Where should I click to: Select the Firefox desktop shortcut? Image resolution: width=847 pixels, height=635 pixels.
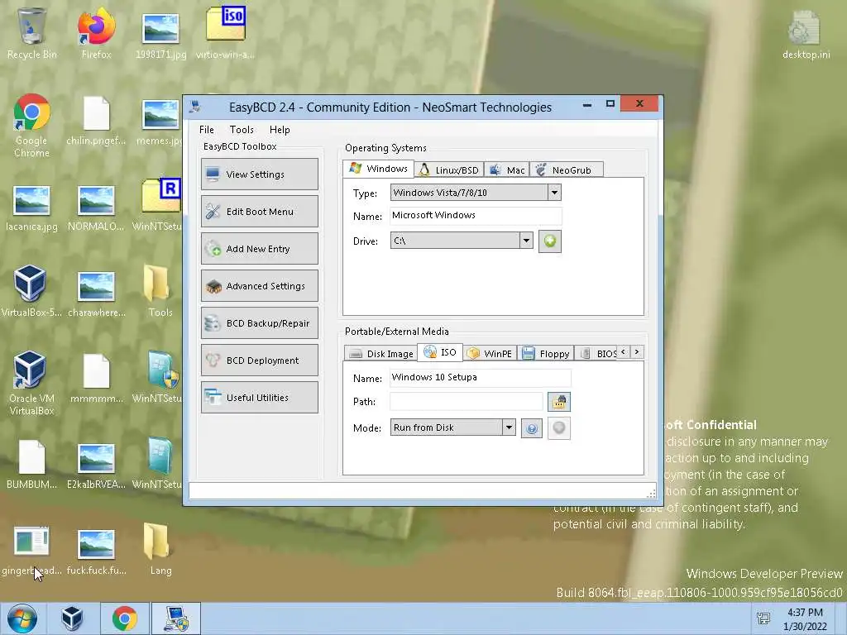96,33
